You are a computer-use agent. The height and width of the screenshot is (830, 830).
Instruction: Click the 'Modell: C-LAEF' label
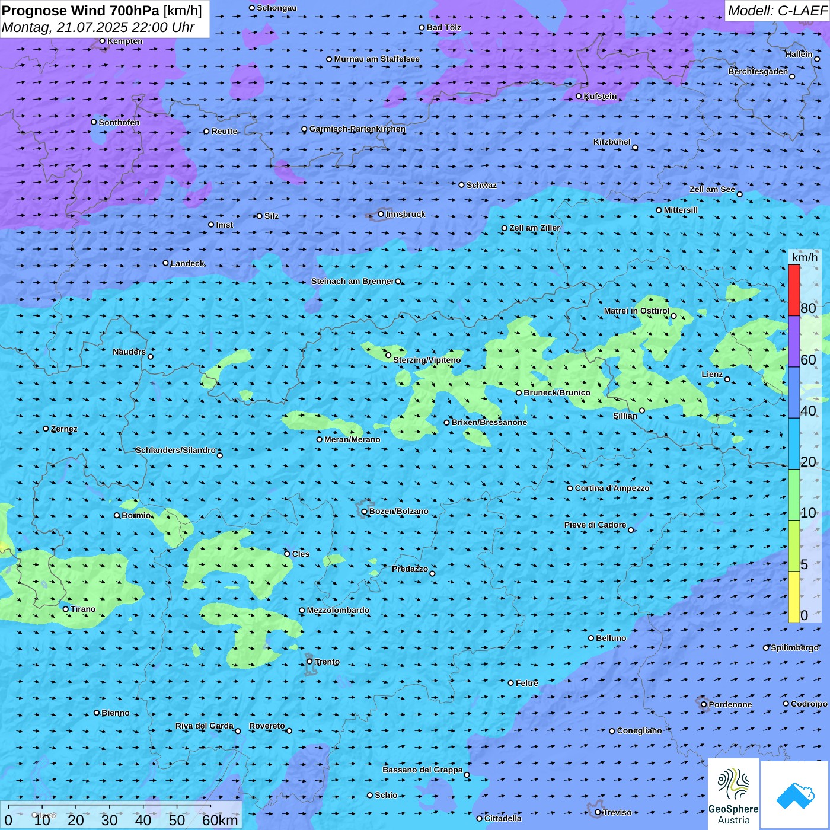pos(777,11)
